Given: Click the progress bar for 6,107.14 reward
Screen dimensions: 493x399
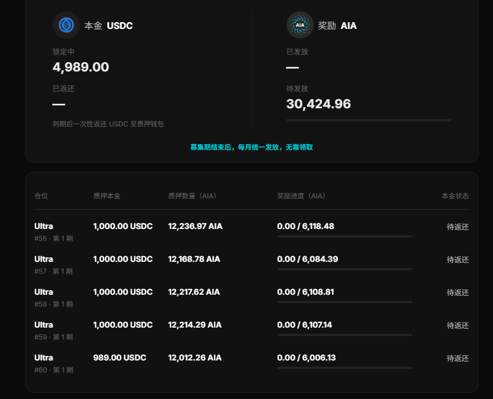Looking at the screenshot, I should pos(344,335).
